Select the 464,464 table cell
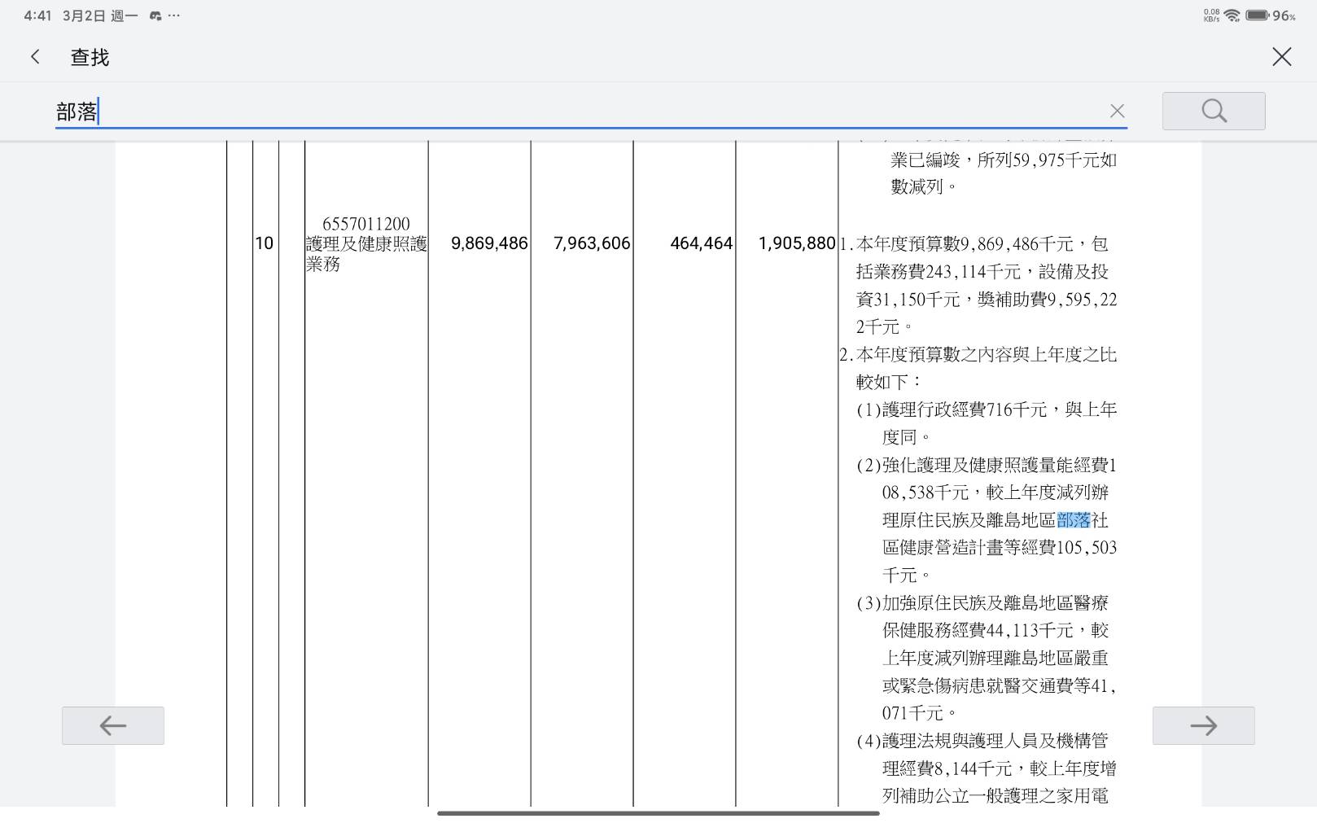The width and height of the screenshot is (1317, 823). [701, 243]
